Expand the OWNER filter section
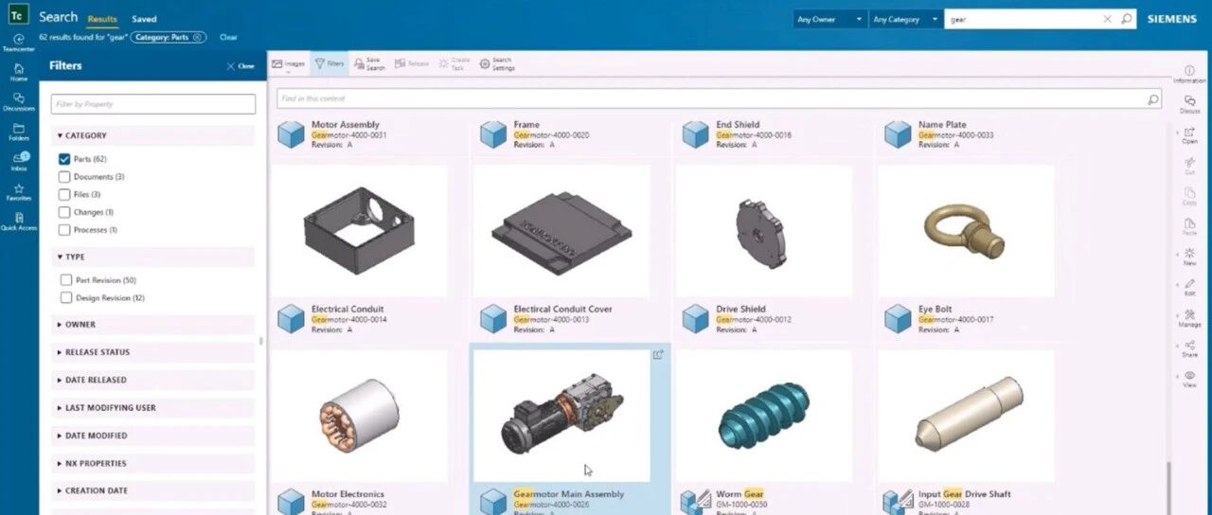The image size is (1212, 515). pyautogui.click(x=80, y=325)
